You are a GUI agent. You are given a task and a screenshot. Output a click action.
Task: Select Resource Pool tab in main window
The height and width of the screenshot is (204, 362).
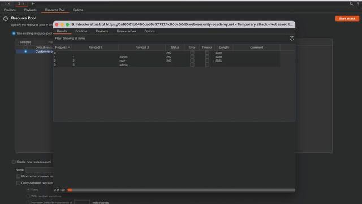pos(55,10)
